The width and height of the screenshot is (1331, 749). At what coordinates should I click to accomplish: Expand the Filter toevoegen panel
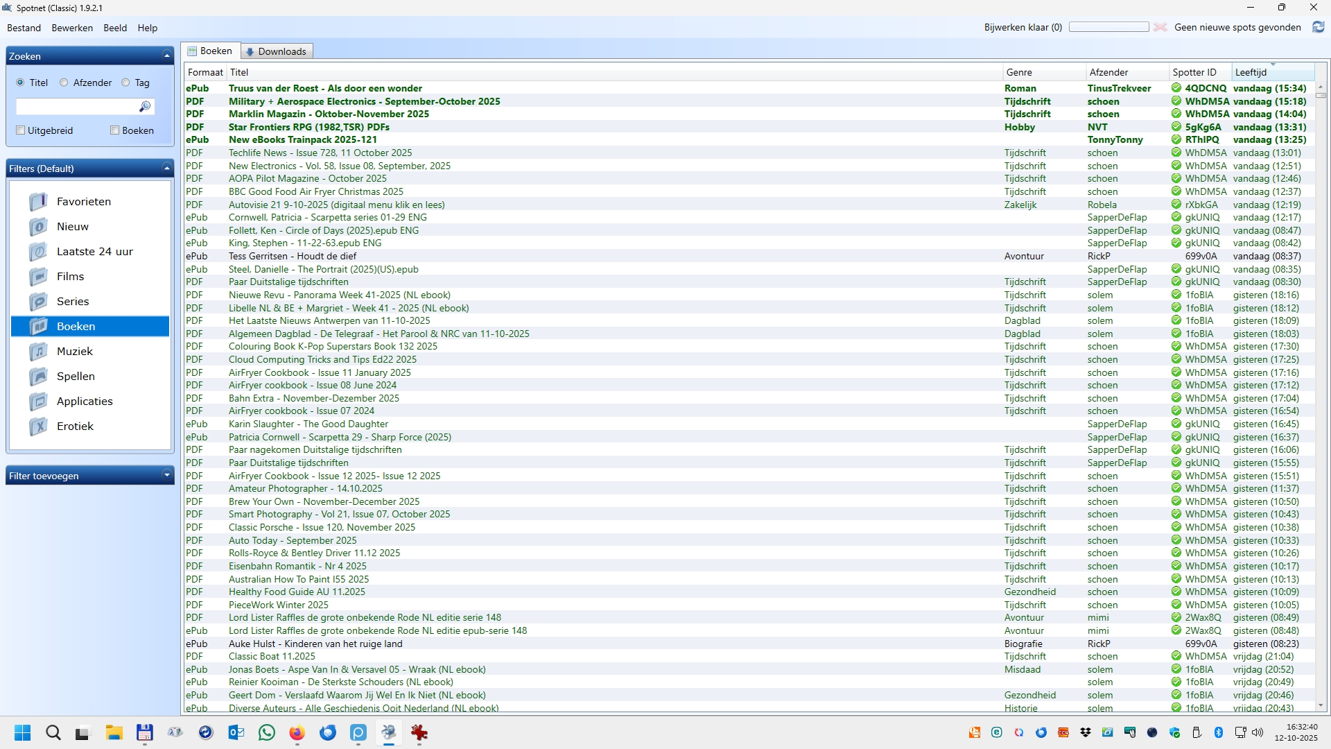tap(166, 476)
